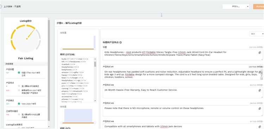Select keyword "players" in the word list
This screenshot has height=129, width=264.
tap(65, 91)
